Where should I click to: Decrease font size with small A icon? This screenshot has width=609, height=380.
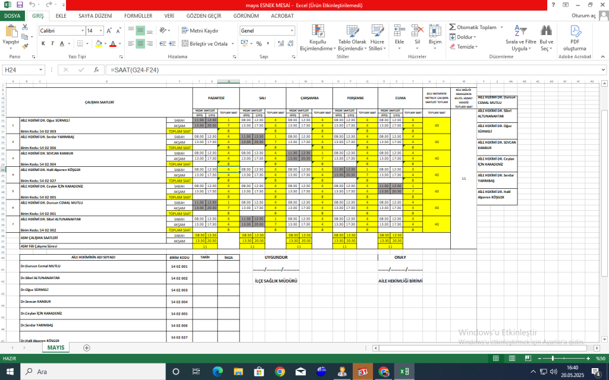(x=118, y=31)
